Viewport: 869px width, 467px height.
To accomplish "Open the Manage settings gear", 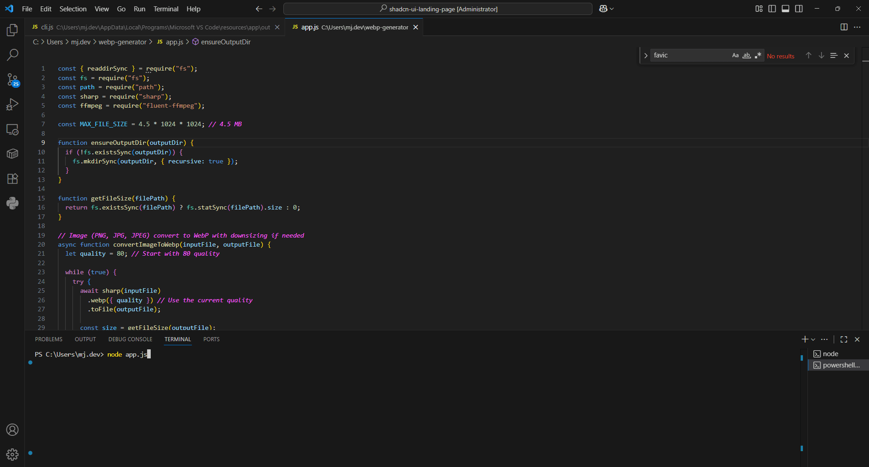I will [12, 454].
